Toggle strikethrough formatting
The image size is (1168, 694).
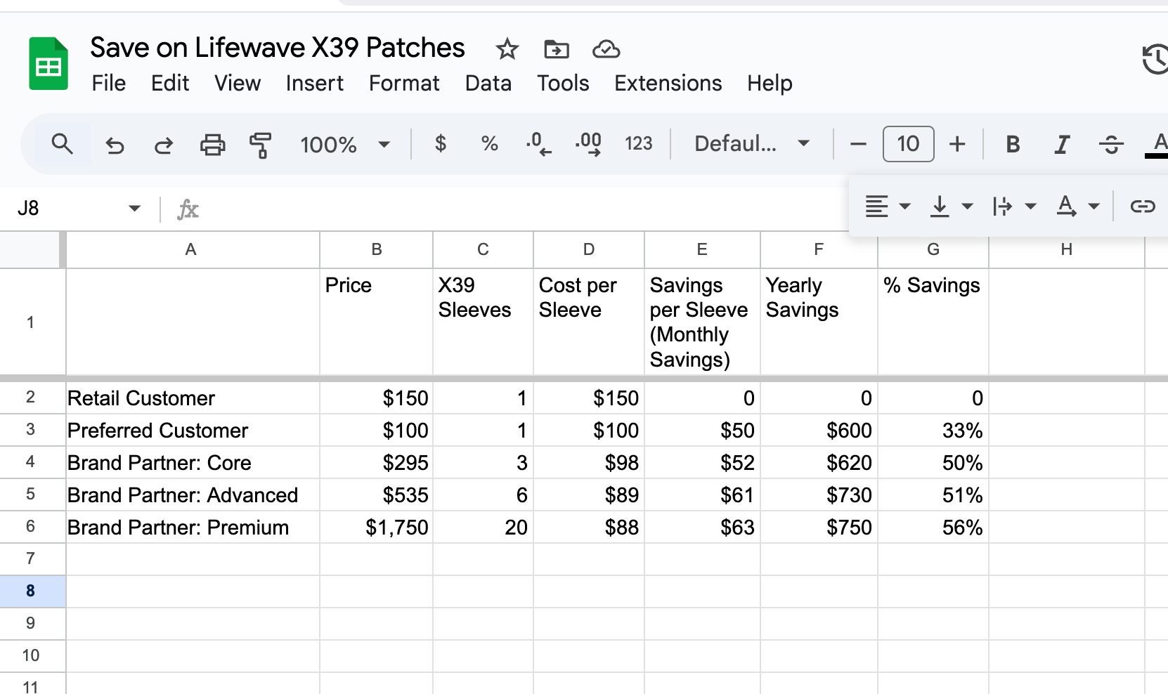tap(1111, 145)
